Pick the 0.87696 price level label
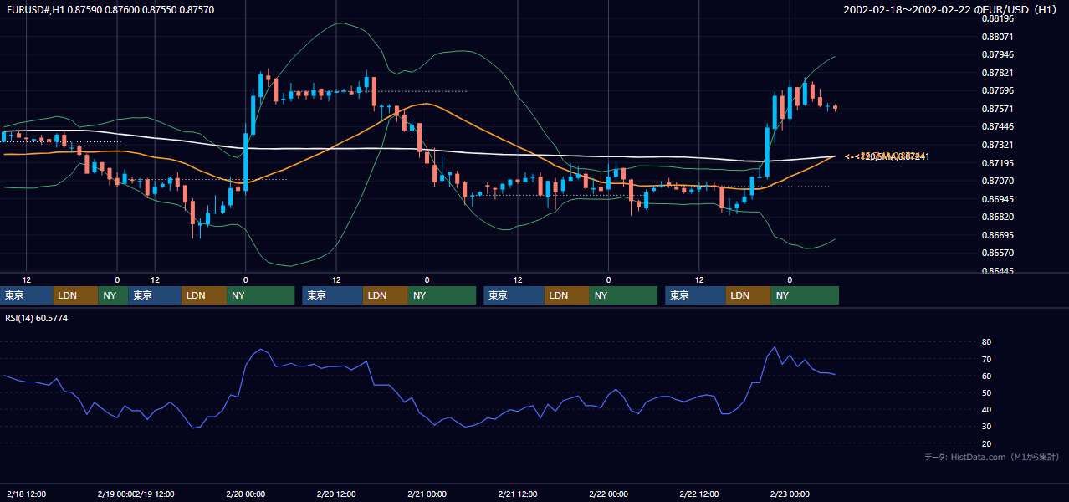 point(997,90)
